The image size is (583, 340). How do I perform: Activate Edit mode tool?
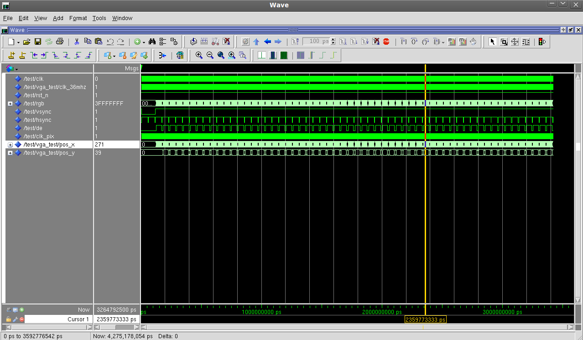(526, 42)
